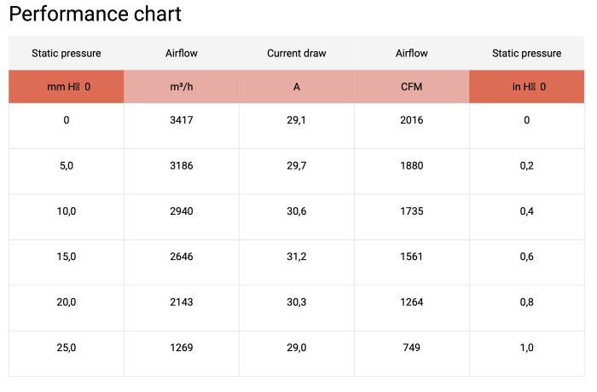Click the 5,0 static pressure cell

coord(67,165)
